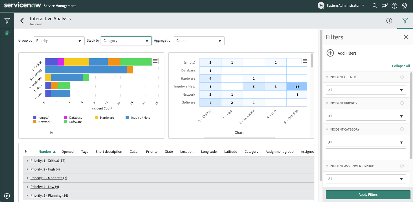The image size is (413, 202).
Task: Click the Apply Filters button
Action: tap(368, 194)
